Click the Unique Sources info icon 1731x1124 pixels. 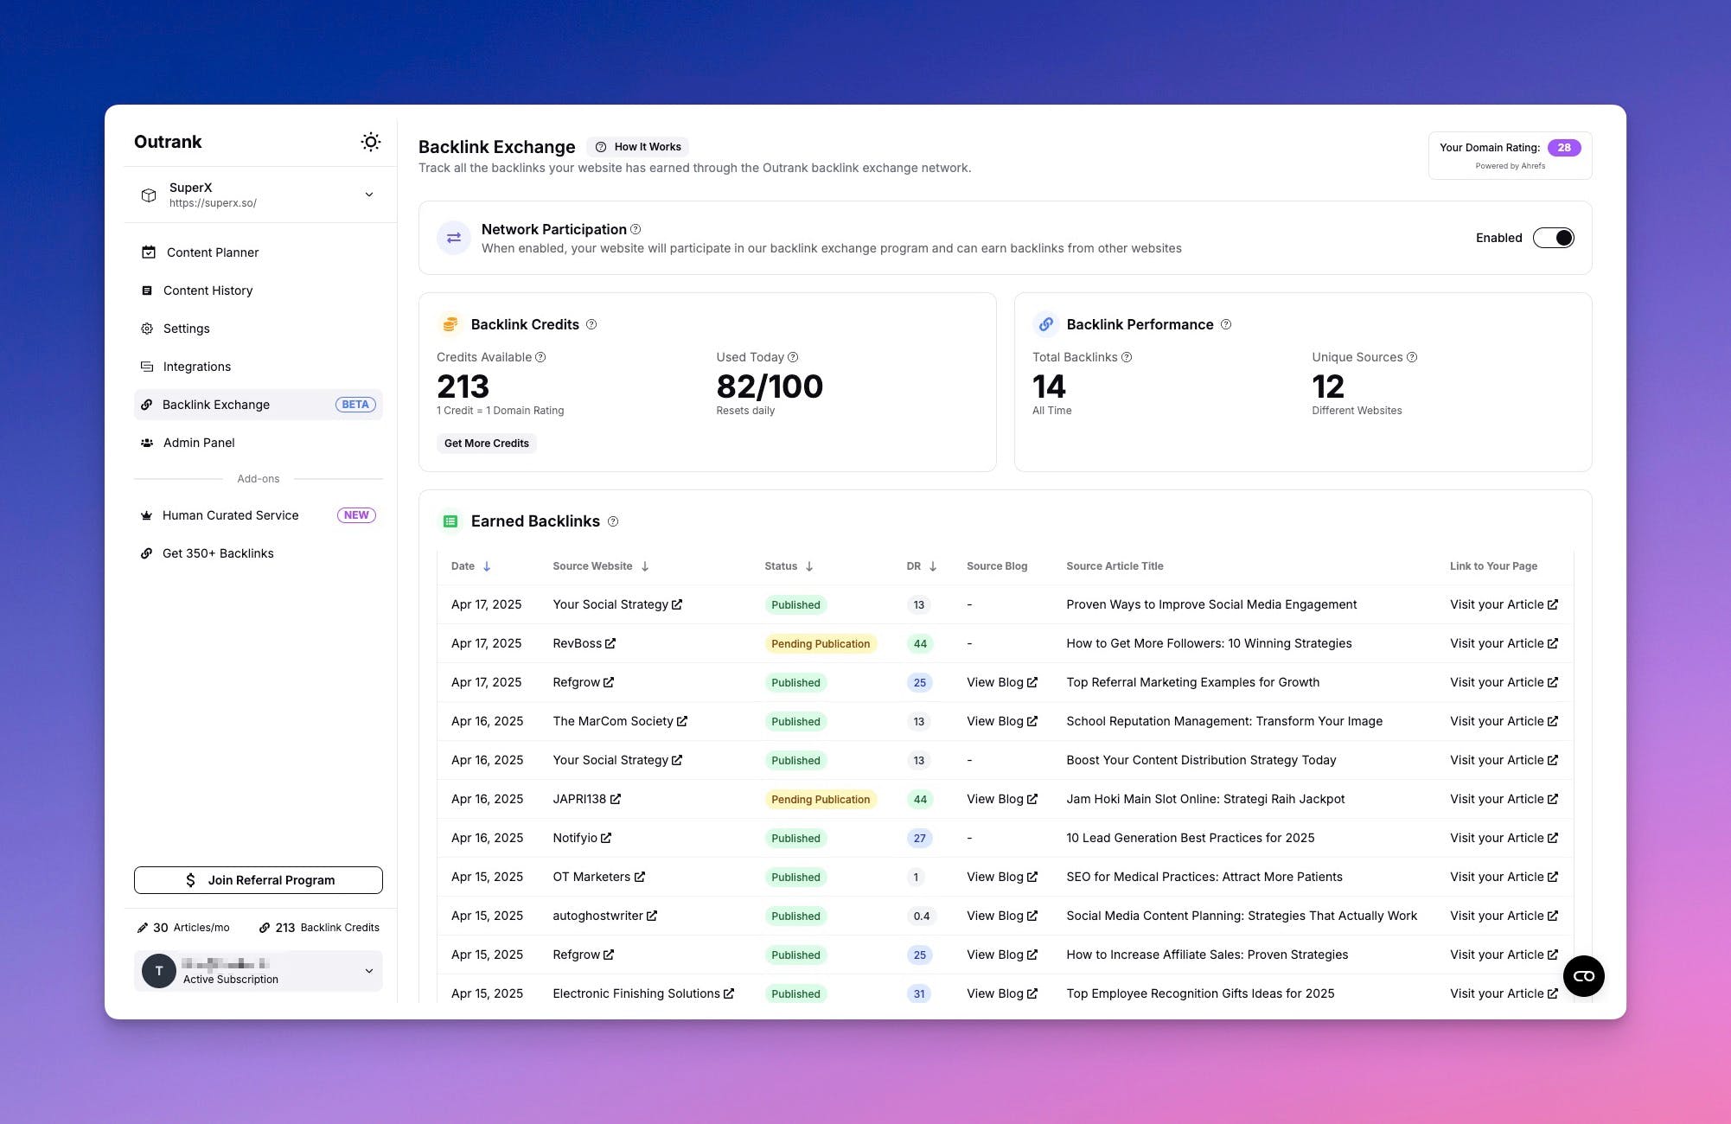click(1412, 357)
